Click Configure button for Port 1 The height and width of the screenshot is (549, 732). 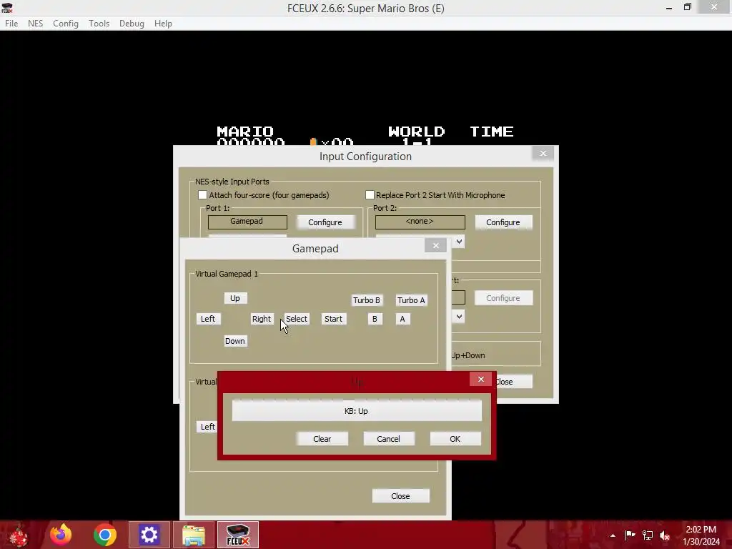click(325, 222)
